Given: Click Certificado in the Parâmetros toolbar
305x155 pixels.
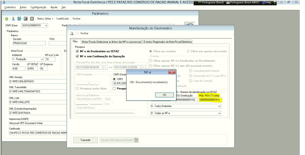Looking at the screenshot, I should [63, 19].
